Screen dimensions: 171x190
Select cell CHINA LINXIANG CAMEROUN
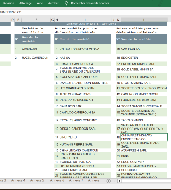pyautogui.click(x=85, y=150)
